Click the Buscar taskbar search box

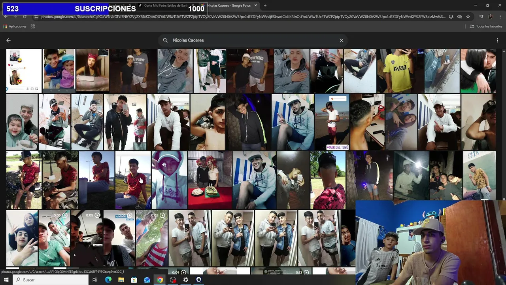[51, 280]
